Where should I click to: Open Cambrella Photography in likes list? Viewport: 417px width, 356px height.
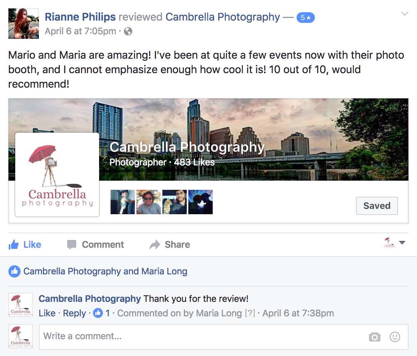point(72,271)
